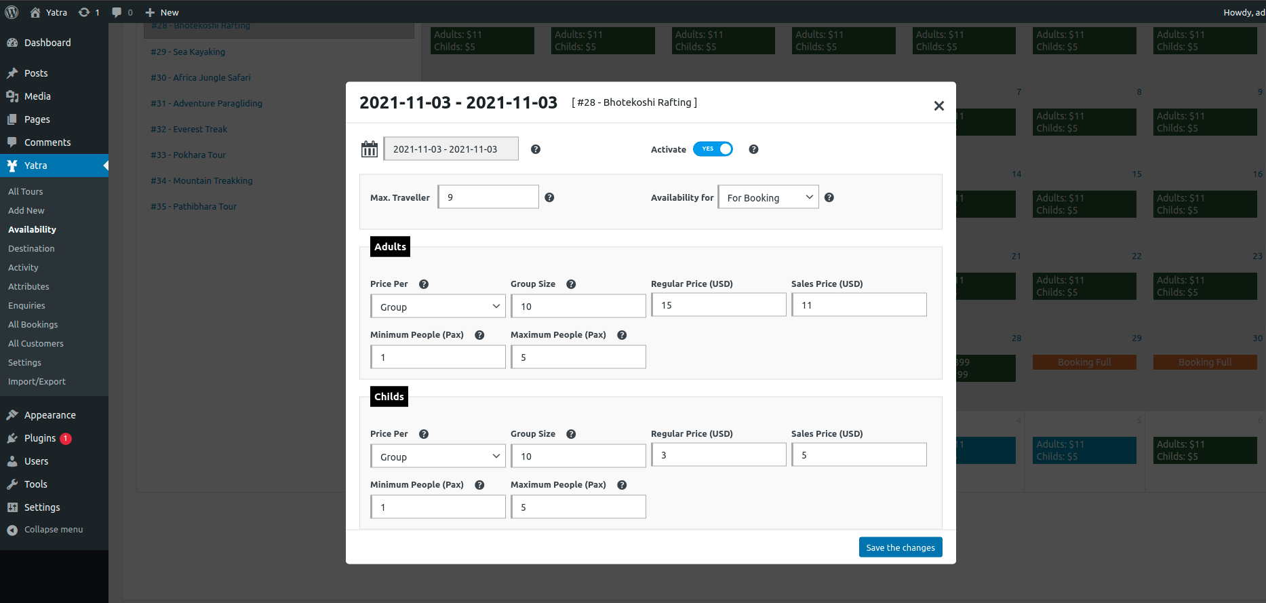Click help icon beside Availability for
Image resolution: width=1266 pixels, height=603 pixels.
(829, 197)
